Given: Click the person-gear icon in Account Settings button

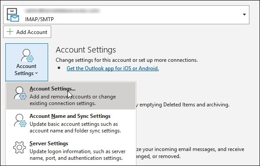Looking at the screenshot, I should (x=27, y=56).
